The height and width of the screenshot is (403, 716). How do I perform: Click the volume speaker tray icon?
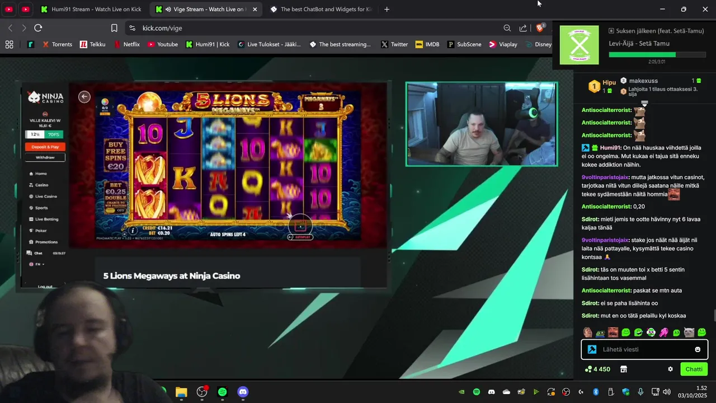tap(667, 392)
